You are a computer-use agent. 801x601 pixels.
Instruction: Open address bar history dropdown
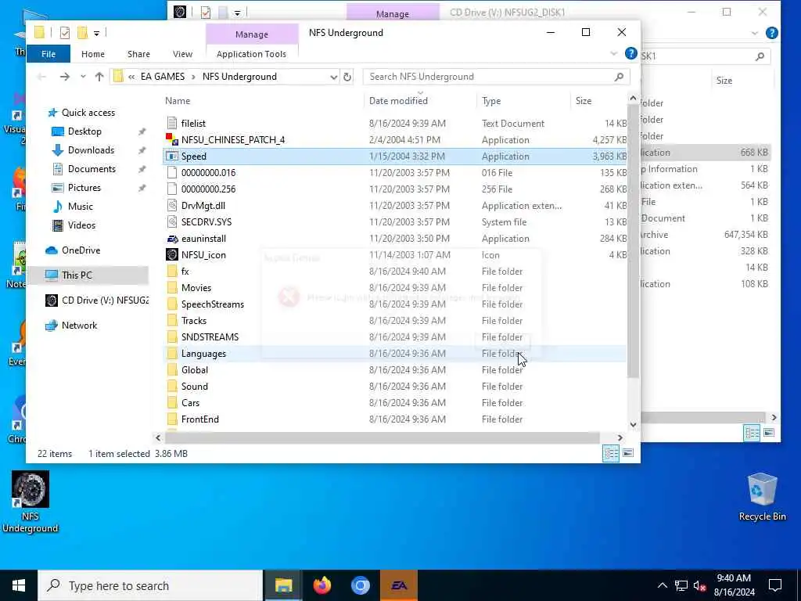(x=333, y=77)
